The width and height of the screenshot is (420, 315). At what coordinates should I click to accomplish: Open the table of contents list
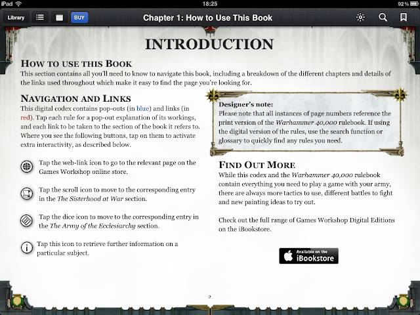[40, 18]
